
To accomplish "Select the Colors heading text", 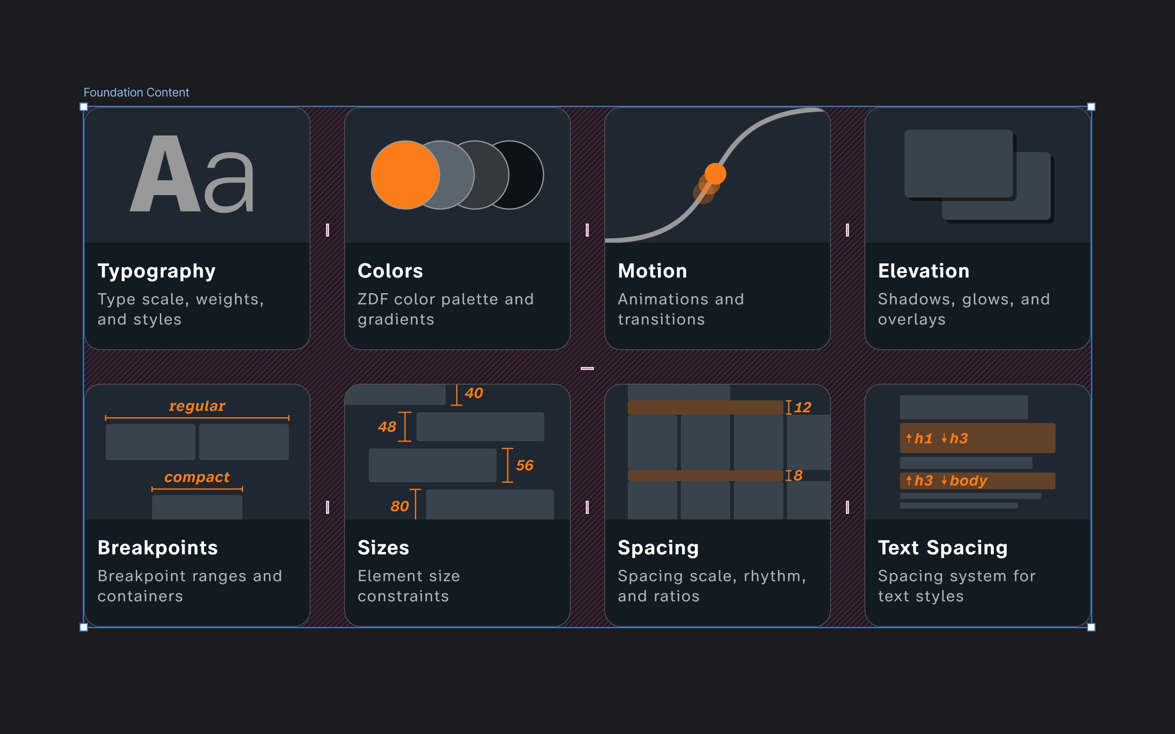I will pos(390,271).
